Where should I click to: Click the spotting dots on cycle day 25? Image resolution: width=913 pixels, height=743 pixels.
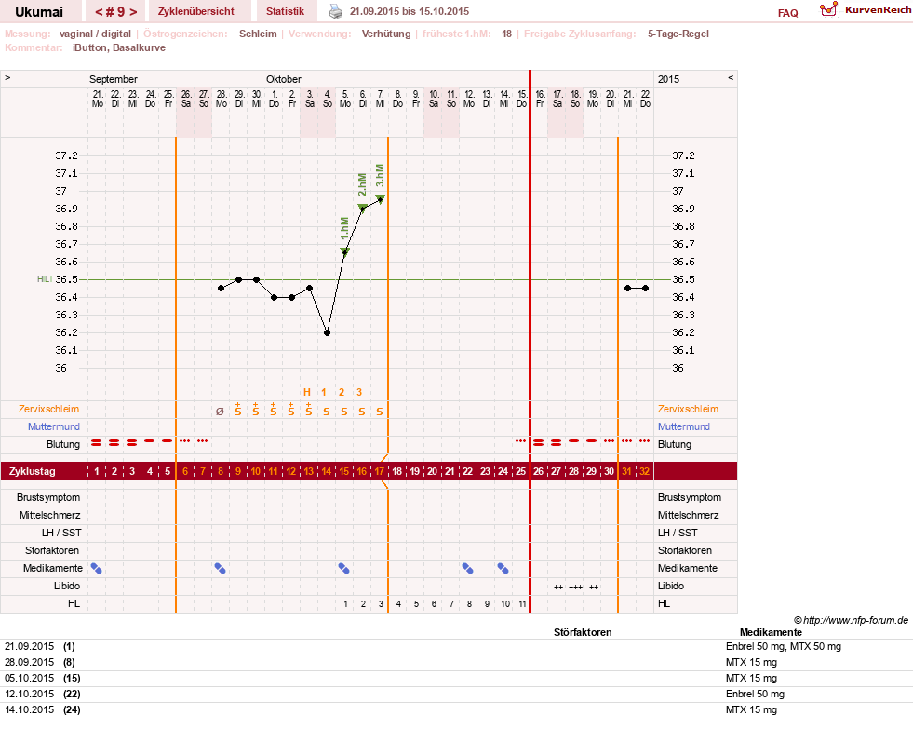coord(521,441)
